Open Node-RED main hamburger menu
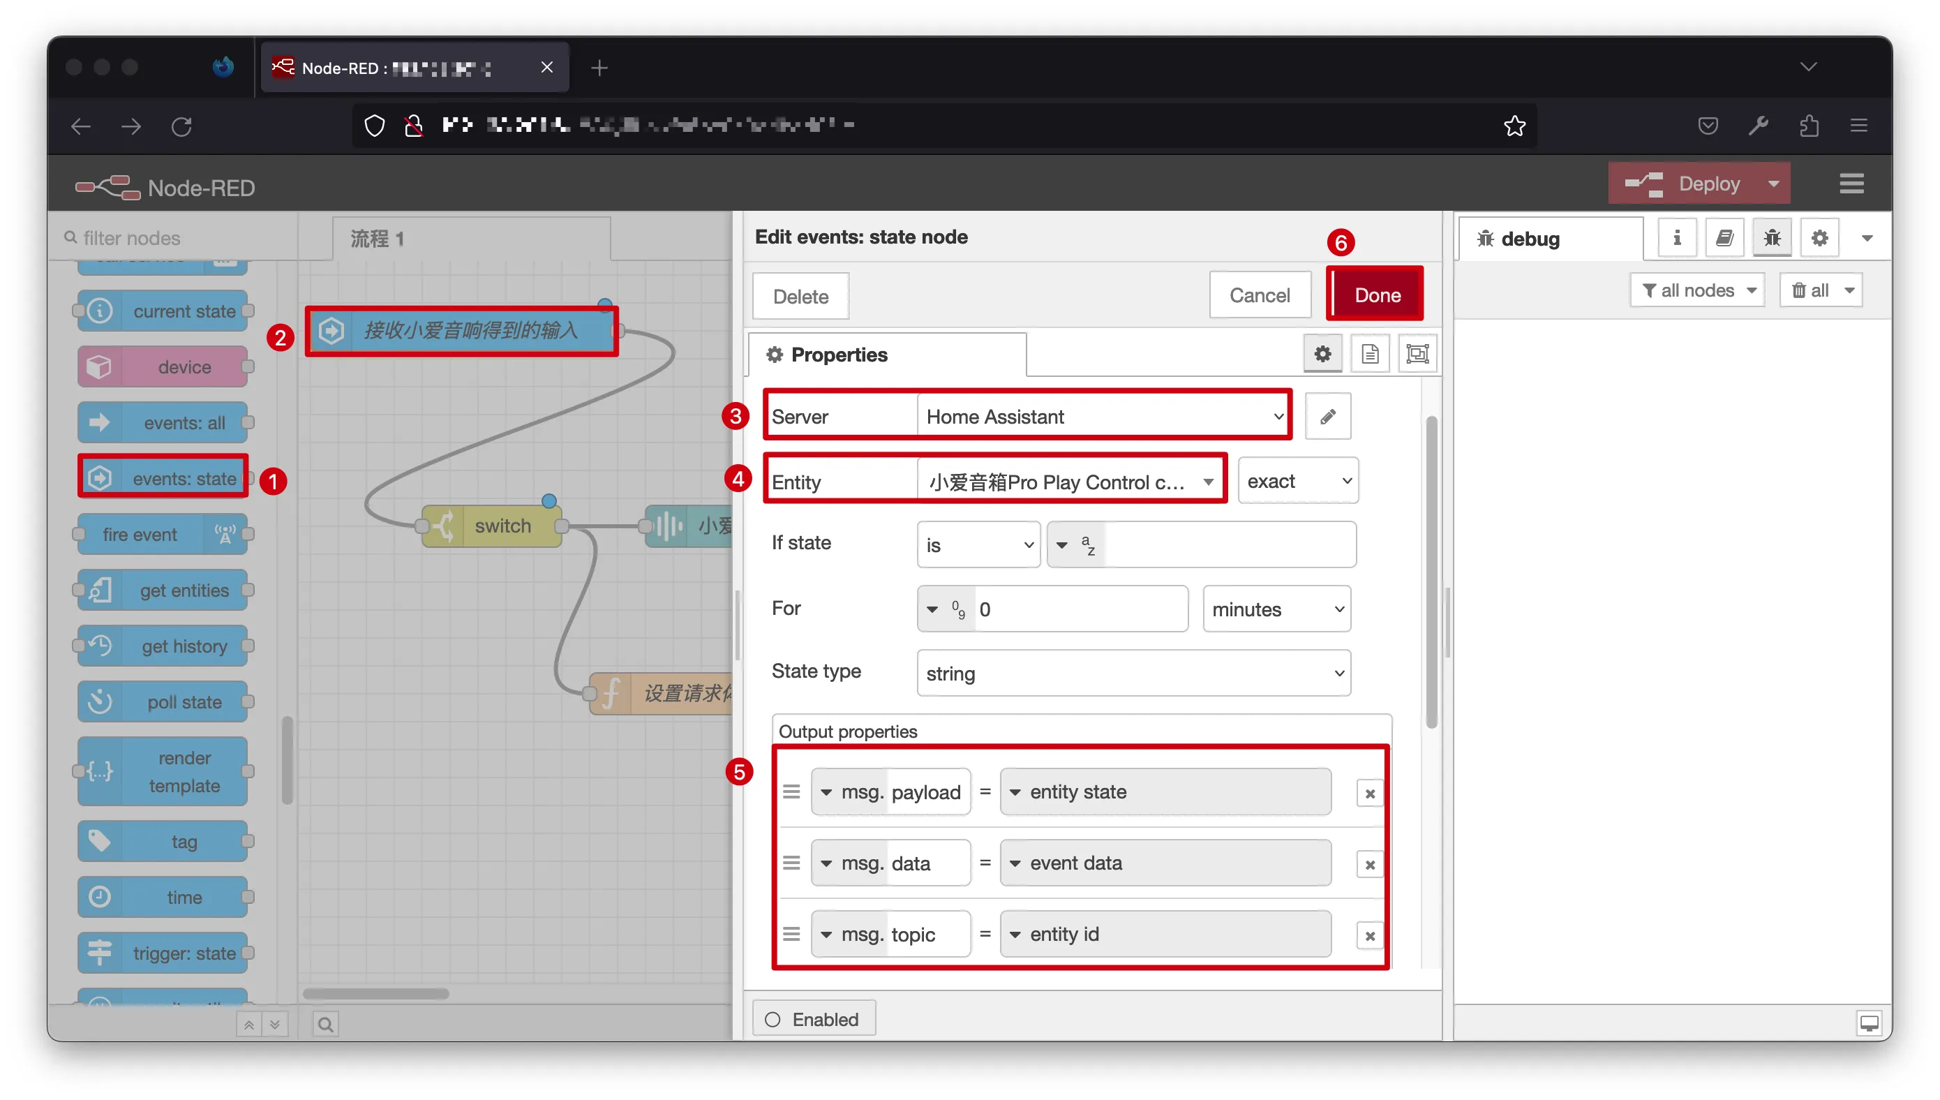This screenshot has width=1940, height=1100. pyautogui.click(x=1851, y=184)
